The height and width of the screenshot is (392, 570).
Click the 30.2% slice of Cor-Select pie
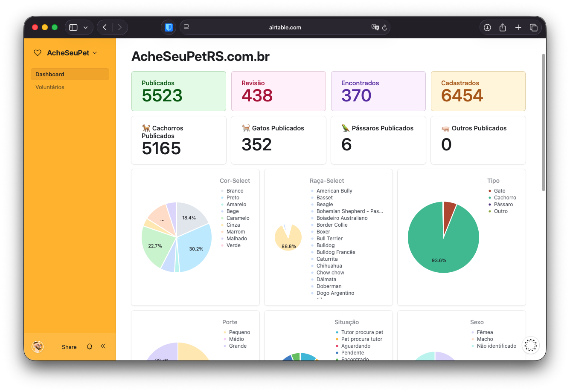click(195, 248)
